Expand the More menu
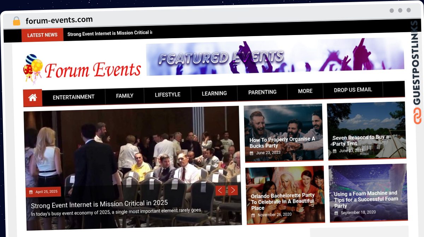 305,91
